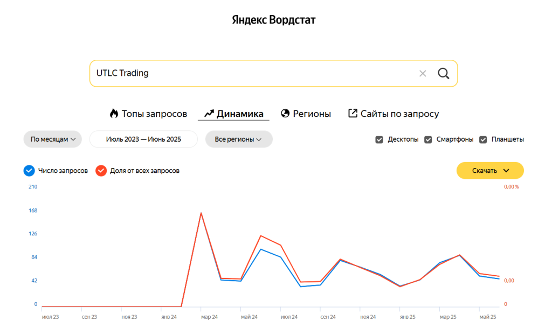Image resolution: width=552 pixels, height=335 pixels.
Task: Click the trend arrow Динамика icon
Action: (209, 114)
